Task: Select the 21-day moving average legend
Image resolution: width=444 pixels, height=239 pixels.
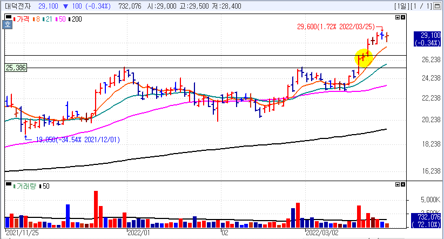Action: click(48, 19)
